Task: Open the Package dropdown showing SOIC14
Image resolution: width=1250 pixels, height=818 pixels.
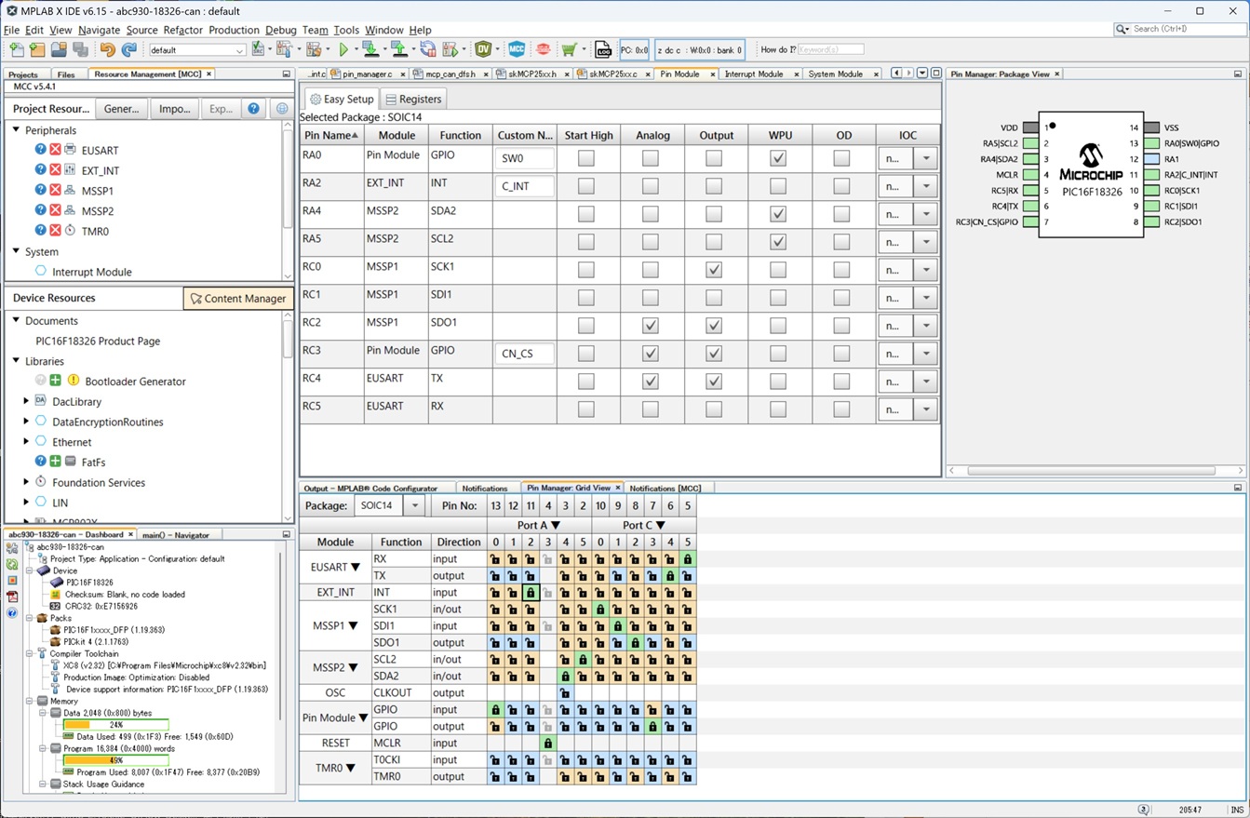Action: tap(414, 505)
